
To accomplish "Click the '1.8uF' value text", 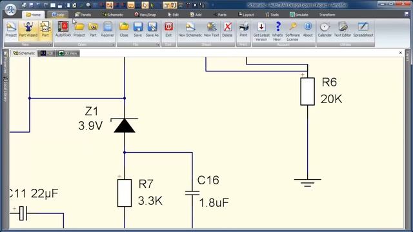I will coord(214,203).
